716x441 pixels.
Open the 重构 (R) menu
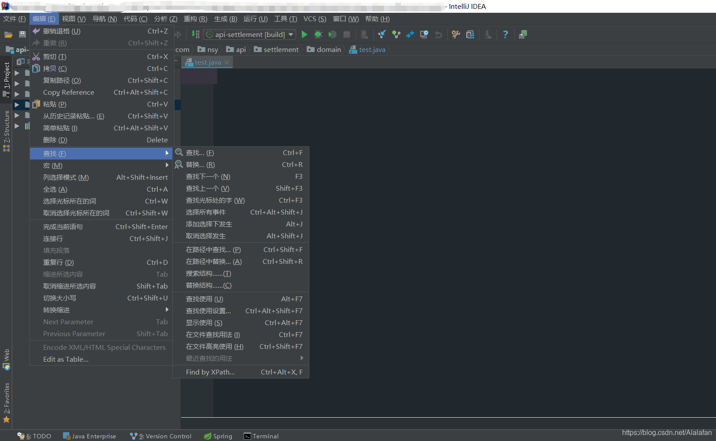(195, 19)
